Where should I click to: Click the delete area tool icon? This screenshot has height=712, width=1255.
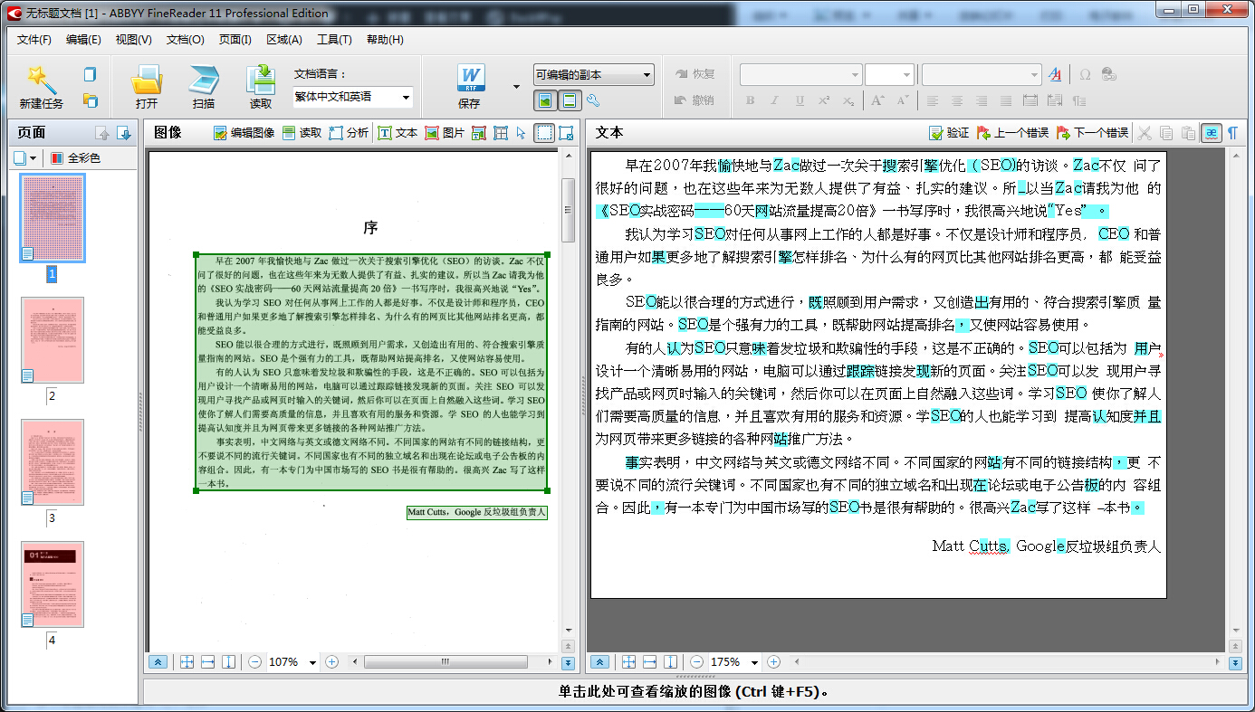click(x=566, y=133)
